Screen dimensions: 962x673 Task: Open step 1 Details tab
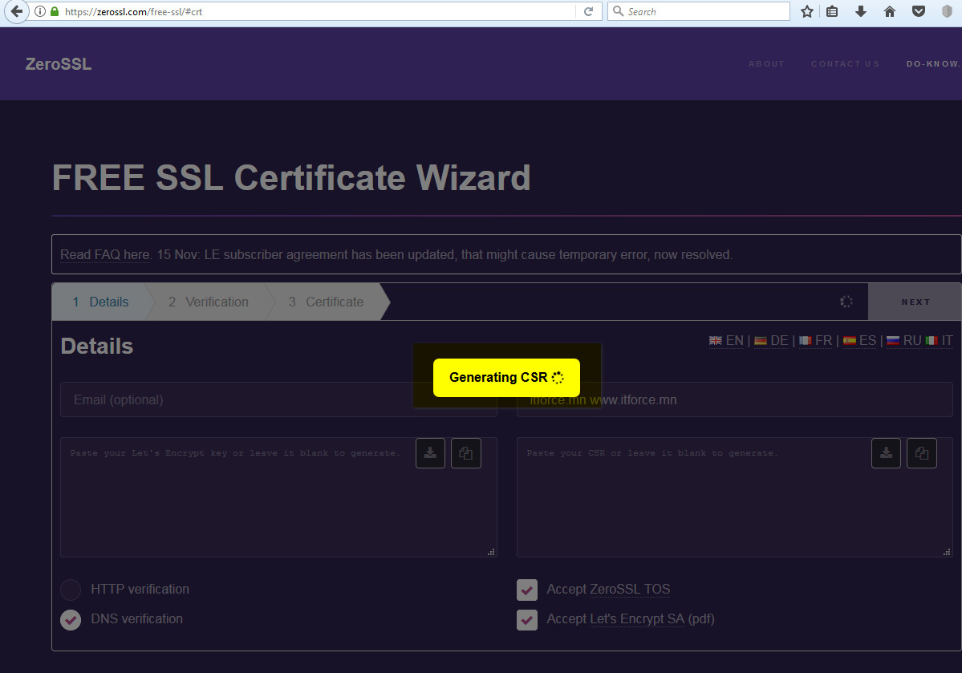coord(100,302)
